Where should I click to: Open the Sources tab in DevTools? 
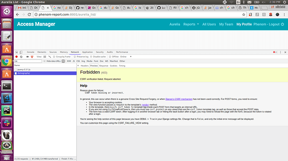pyautogui.click(x=53, y=52)
